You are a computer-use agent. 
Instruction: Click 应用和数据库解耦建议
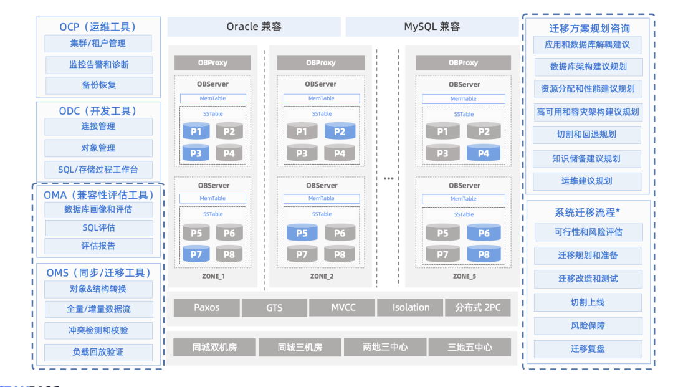pyautogui.click(x=588, y=45)
